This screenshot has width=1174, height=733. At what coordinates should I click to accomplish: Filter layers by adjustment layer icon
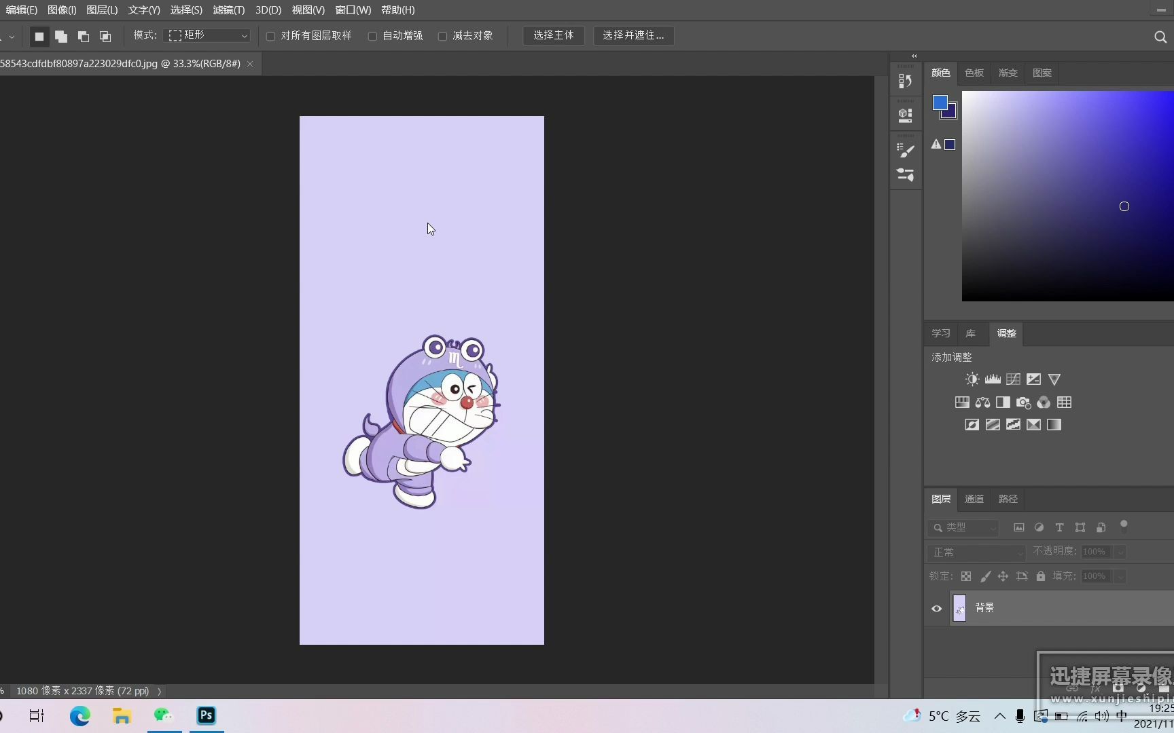1039,527
